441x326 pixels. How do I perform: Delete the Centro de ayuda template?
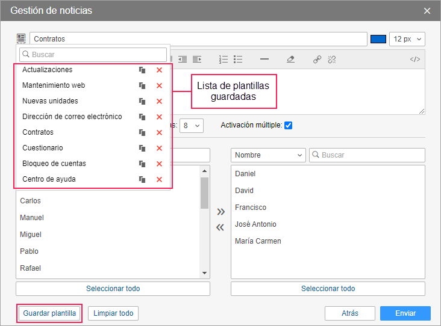click(159, 180)
